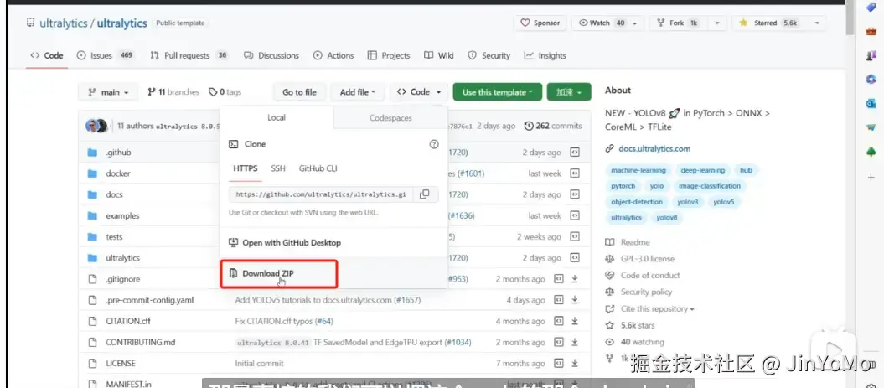Open the Projects tab
This screenshot has width=884, height=388.
389,55
